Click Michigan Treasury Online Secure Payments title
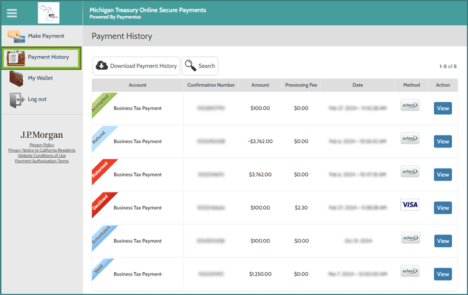Image resolution: width=468 pixels, height=295 pixels. [x=148, y=10]
